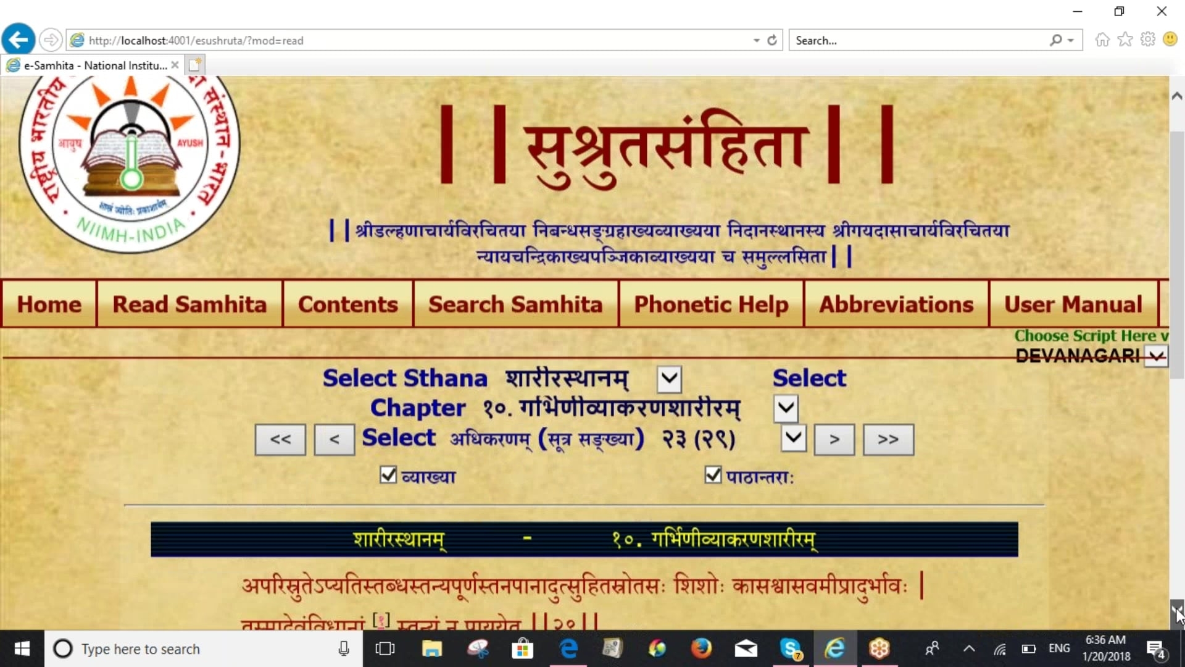The width and height of the screenshot is (1185, 667).
Task: Click the browser back arrow button
Action: 19,40
